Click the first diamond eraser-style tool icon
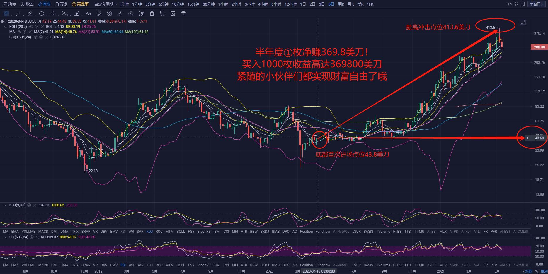 pos(99,13)
